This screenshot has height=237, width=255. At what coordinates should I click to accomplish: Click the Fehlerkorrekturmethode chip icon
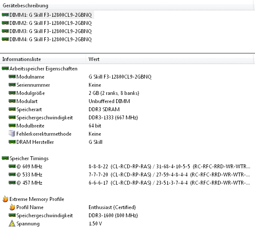(12, 134)
